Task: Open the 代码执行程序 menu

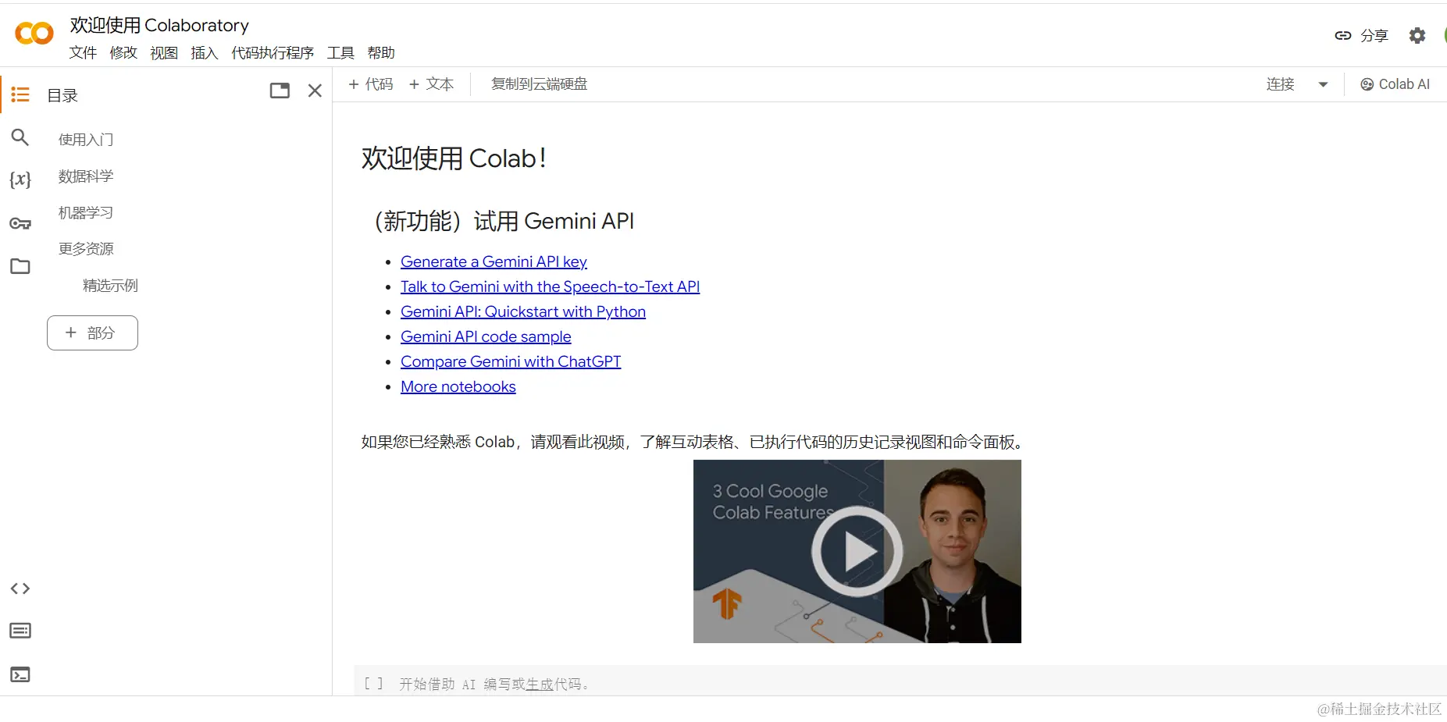Action: (x=272, y=52)
